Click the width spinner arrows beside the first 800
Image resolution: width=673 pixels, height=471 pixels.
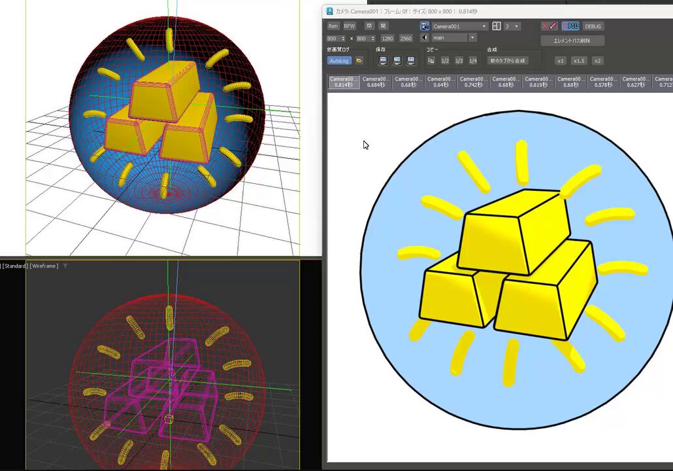(344, 39)
